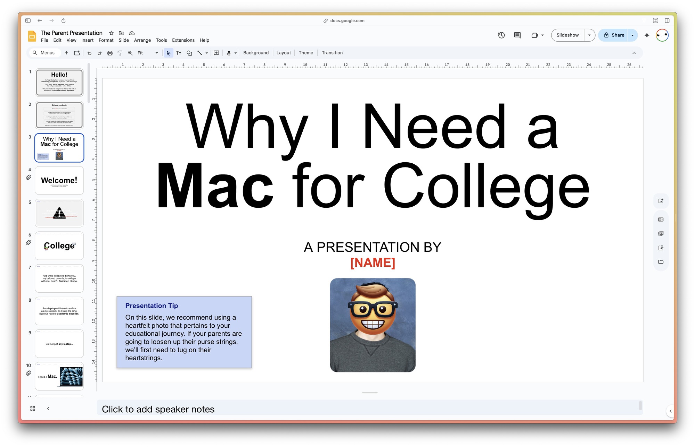The width and height of the screenshot is (695, 447).
Task: Expand the line tool options arrow
Action: [207, 53]
